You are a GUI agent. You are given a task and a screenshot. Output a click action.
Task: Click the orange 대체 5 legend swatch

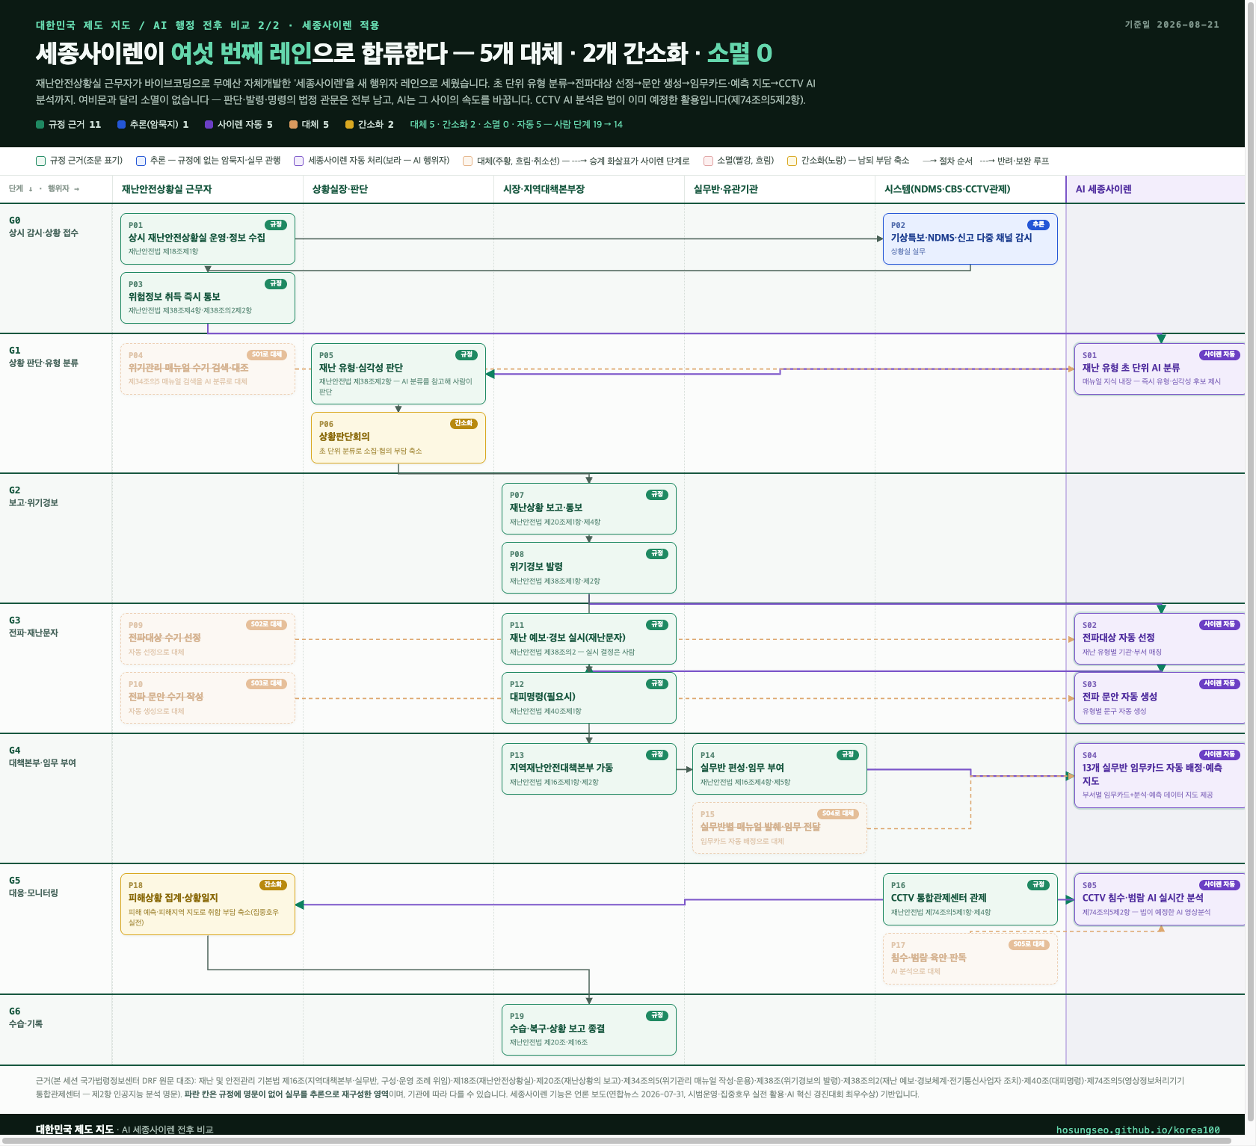point(293,125)
